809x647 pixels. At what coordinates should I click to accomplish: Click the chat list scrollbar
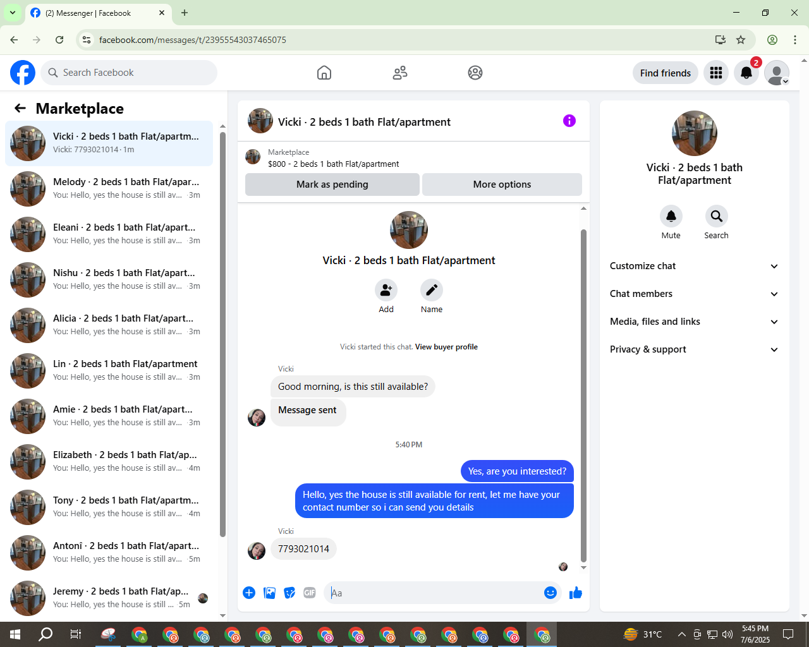(x=222, y=335)
